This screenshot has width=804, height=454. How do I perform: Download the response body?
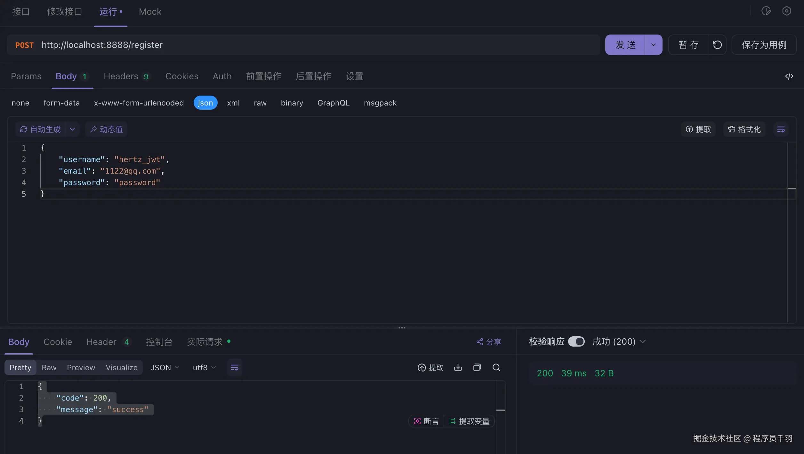click(458, 367)
